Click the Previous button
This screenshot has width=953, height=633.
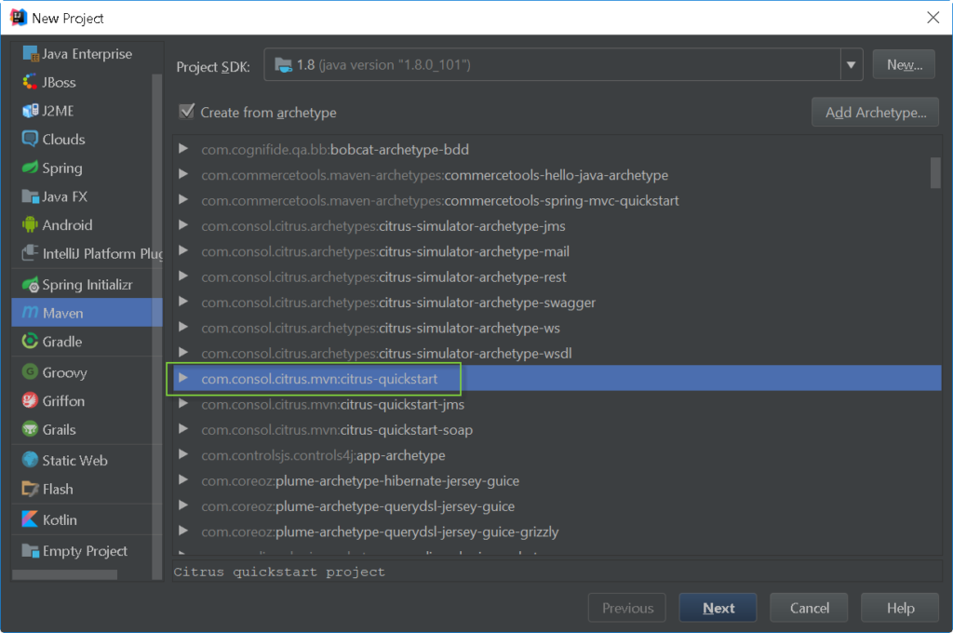(x=627, y=608)
